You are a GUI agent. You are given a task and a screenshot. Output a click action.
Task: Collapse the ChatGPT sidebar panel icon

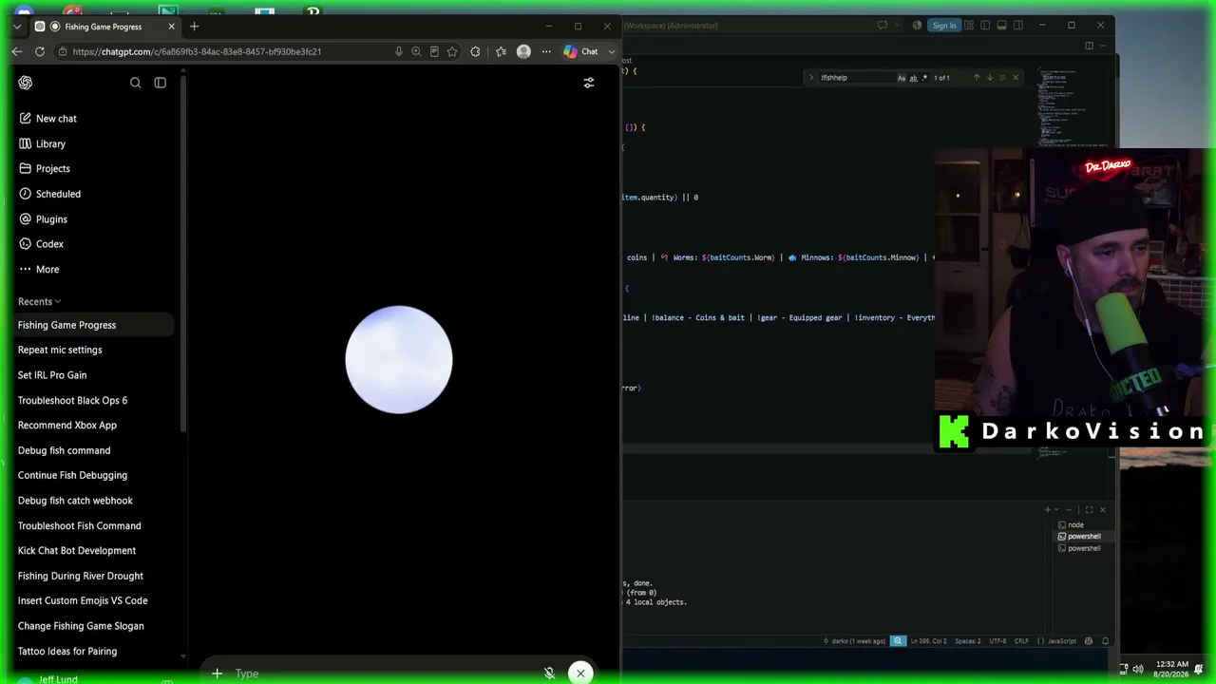tap(160, 83)
